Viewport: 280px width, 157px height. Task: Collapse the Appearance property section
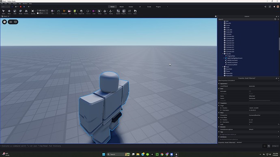point(219,83)
